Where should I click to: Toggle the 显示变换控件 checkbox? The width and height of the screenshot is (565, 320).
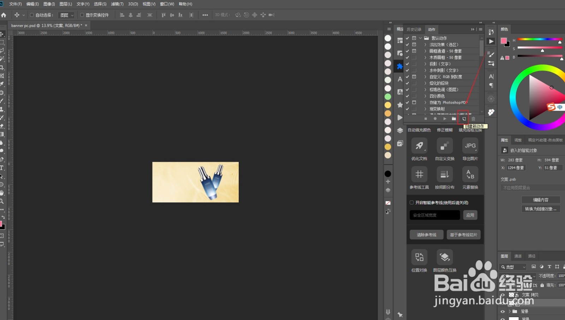click(82, 15)
